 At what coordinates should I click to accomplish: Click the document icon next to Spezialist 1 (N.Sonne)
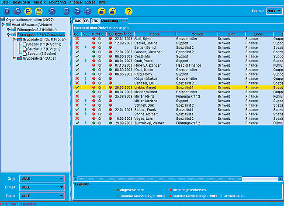click(x=24, y=44)
